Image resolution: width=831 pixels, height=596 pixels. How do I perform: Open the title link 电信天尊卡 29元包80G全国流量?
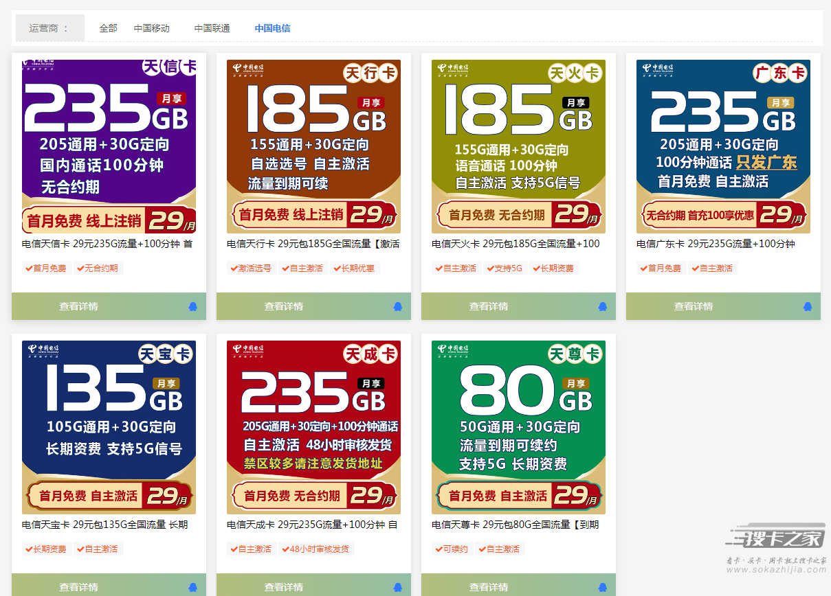pyautogui.click(x=516, y=525)
